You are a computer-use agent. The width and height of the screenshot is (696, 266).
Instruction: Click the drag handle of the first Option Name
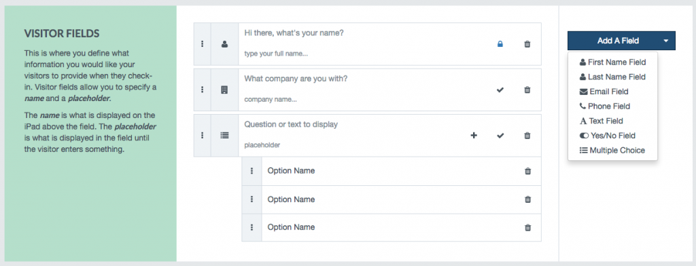click(x=251, y=171)
